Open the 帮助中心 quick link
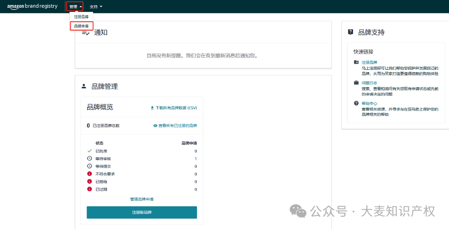This screenshot has width=449, height=229. pyautogui.click(x=370, y=103)
